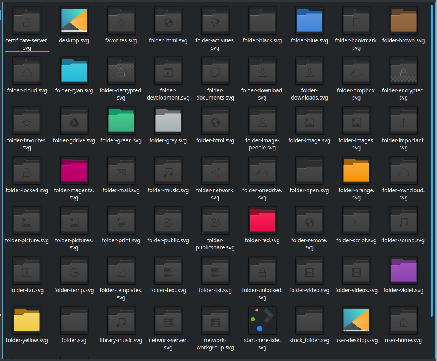Select folder-documents.svg icon
Image resolution: width=437 pixels, height=361 pixels.
215,70
